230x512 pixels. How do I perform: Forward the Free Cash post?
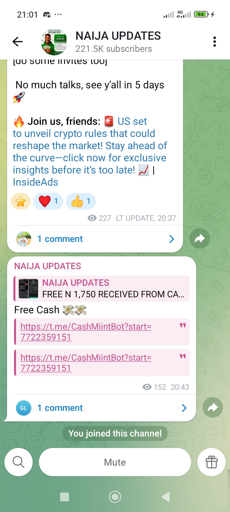coord(213,407)
